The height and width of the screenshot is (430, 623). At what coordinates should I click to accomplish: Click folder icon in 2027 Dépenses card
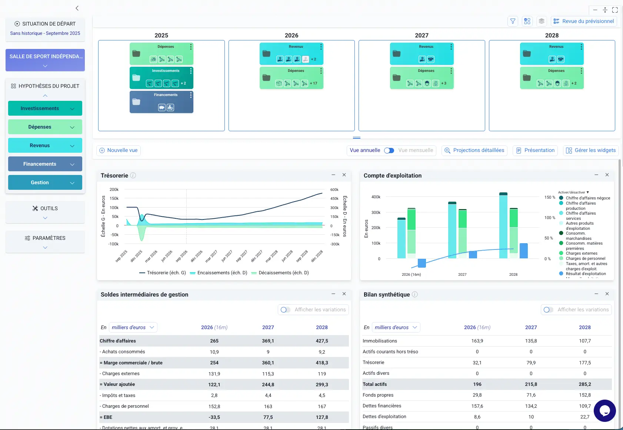coord(397,77)
